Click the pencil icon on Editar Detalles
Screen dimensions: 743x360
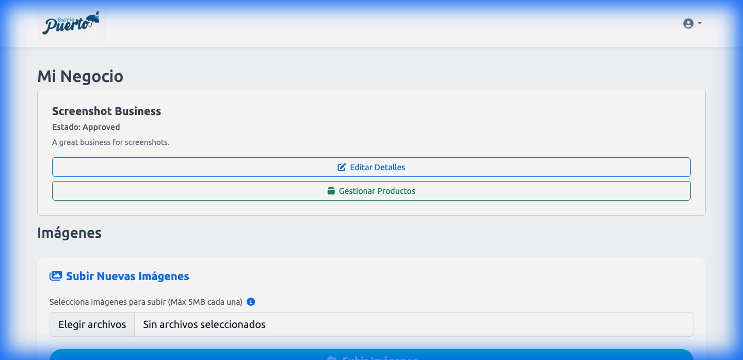pyautogui.click(x=341, y=167)
